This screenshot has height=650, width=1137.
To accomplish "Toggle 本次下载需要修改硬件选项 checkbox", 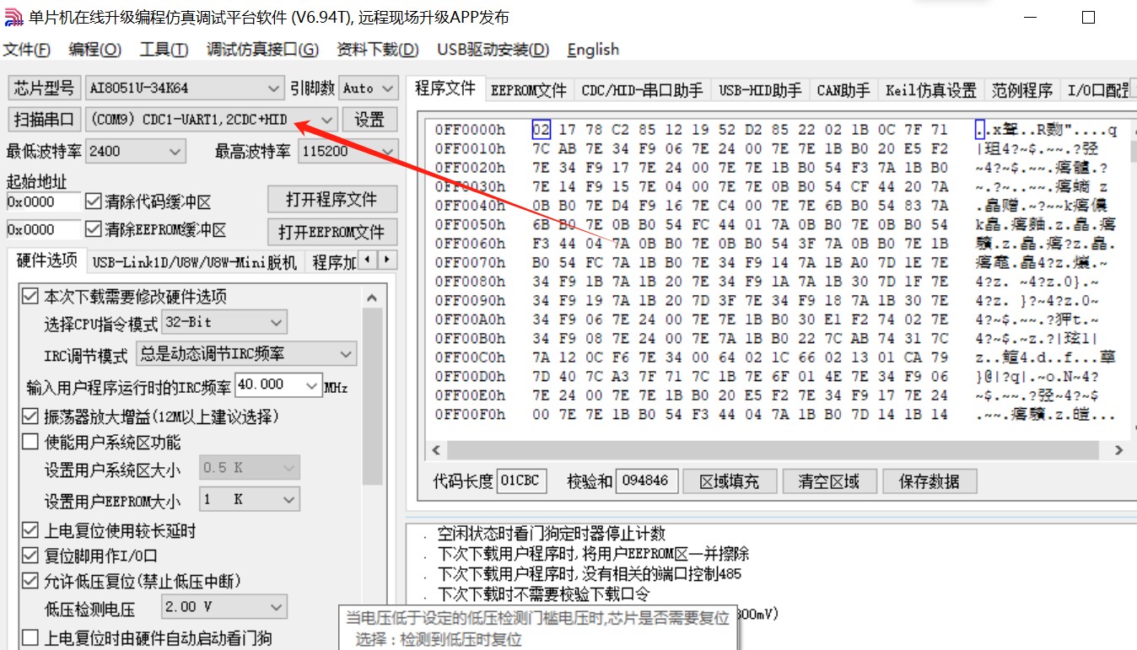I will [x=30, y=297].
